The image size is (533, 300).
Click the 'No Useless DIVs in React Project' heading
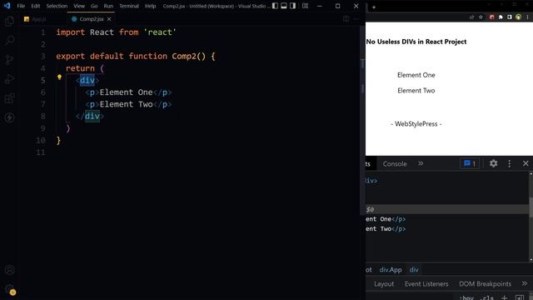(416, 42)
